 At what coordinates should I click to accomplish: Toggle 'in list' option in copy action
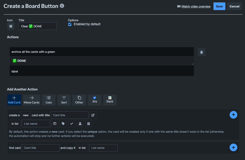[82, 148]
